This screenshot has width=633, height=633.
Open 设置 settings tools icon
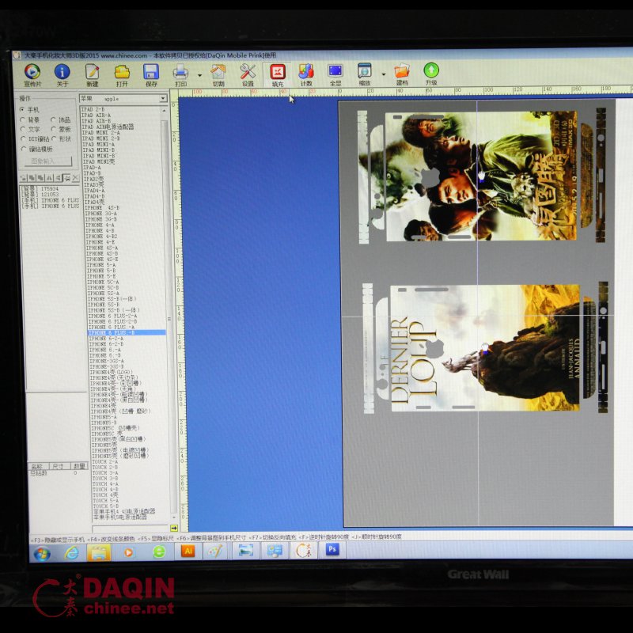click(x=248, y=75)
